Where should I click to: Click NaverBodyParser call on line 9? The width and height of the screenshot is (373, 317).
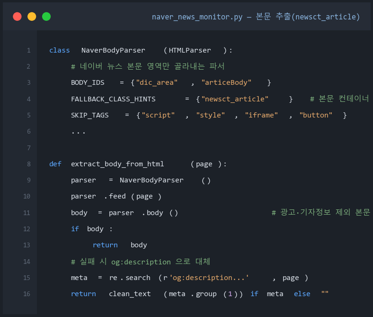tap(151, 180)
